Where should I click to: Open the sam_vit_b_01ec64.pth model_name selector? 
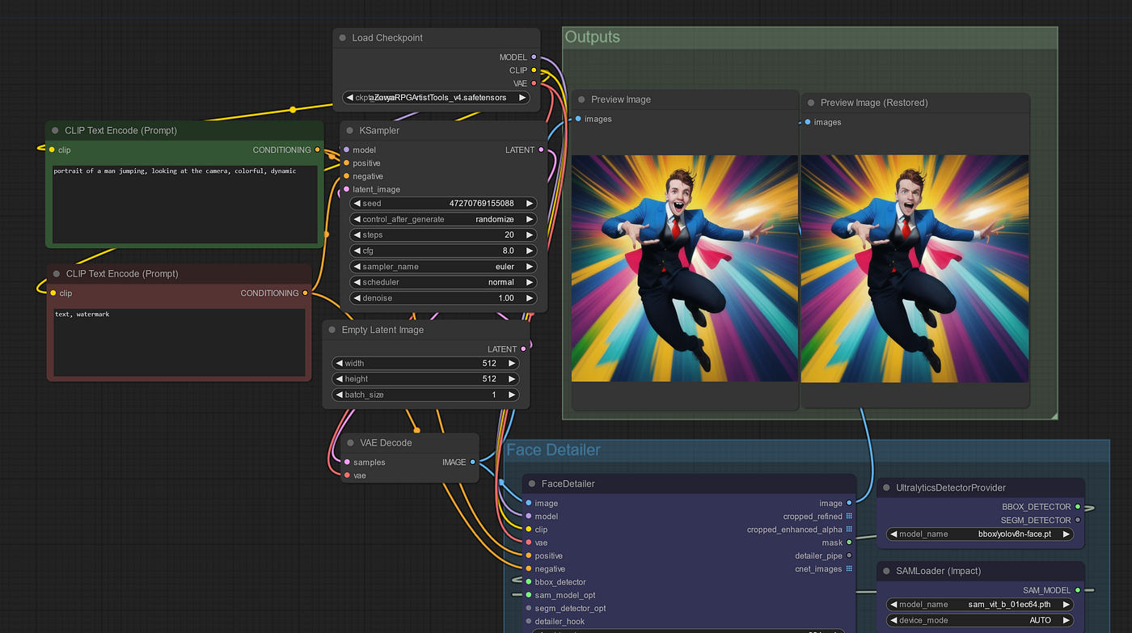pos(980,605)
